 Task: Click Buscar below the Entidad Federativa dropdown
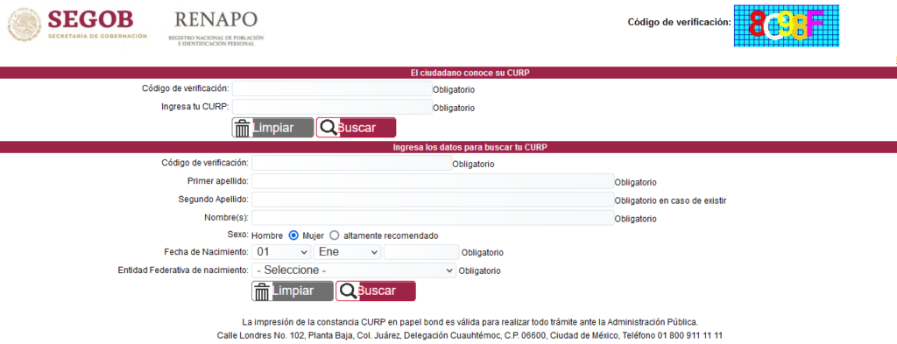click(375, 291)
